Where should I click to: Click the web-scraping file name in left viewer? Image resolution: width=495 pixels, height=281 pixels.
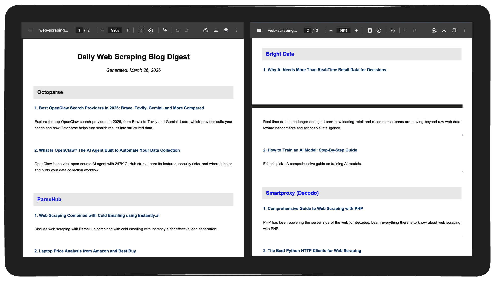[x=54, y=30]
